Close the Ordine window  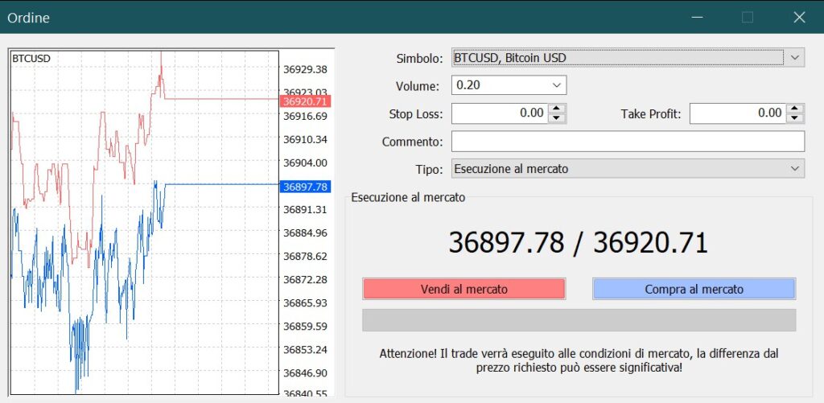(799, 17)
